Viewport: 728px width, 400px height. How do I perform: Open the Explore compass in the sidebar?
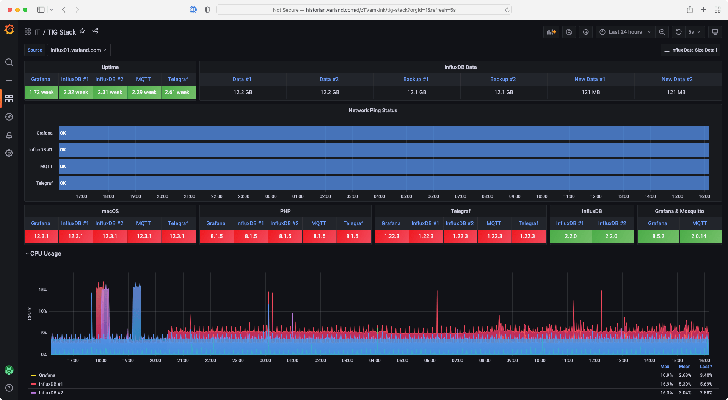[9, 117]
